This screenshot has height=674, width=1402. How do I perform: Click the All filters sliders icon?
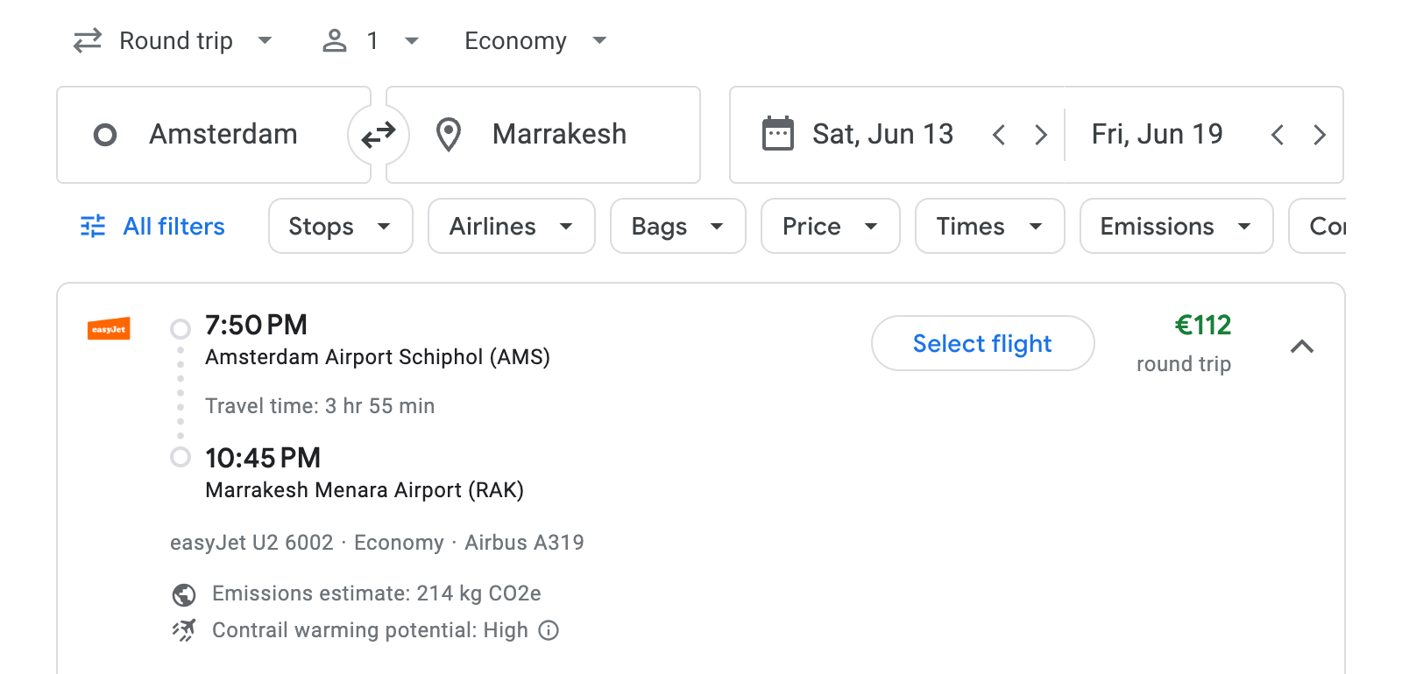click(93, 226)
